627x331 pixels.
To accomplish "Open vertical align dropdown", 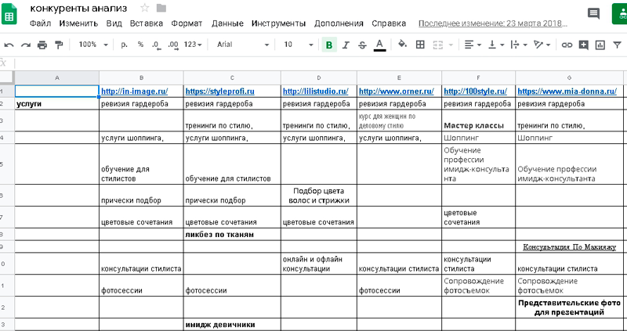I will pos(496,45).
